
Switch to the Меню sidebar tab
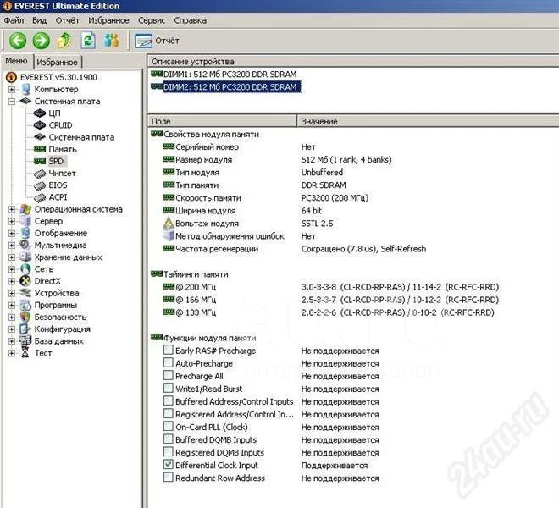[16, 61]
